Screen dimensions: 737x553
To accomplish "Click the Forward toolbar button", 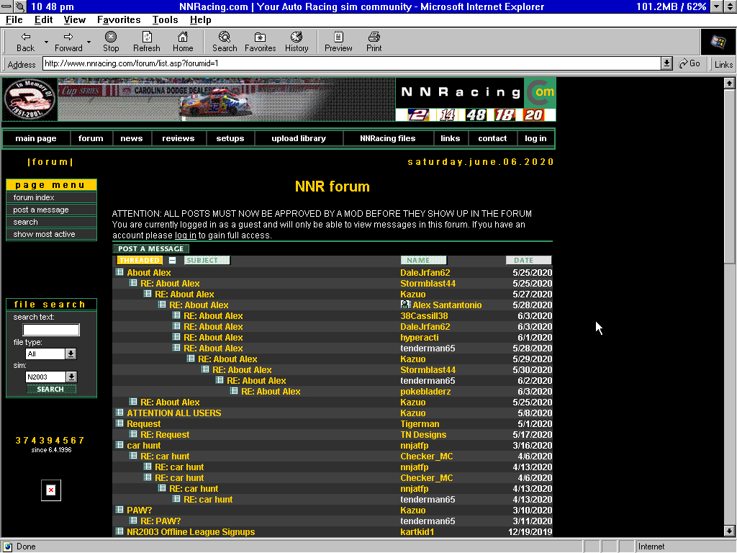I will point(68,42).
